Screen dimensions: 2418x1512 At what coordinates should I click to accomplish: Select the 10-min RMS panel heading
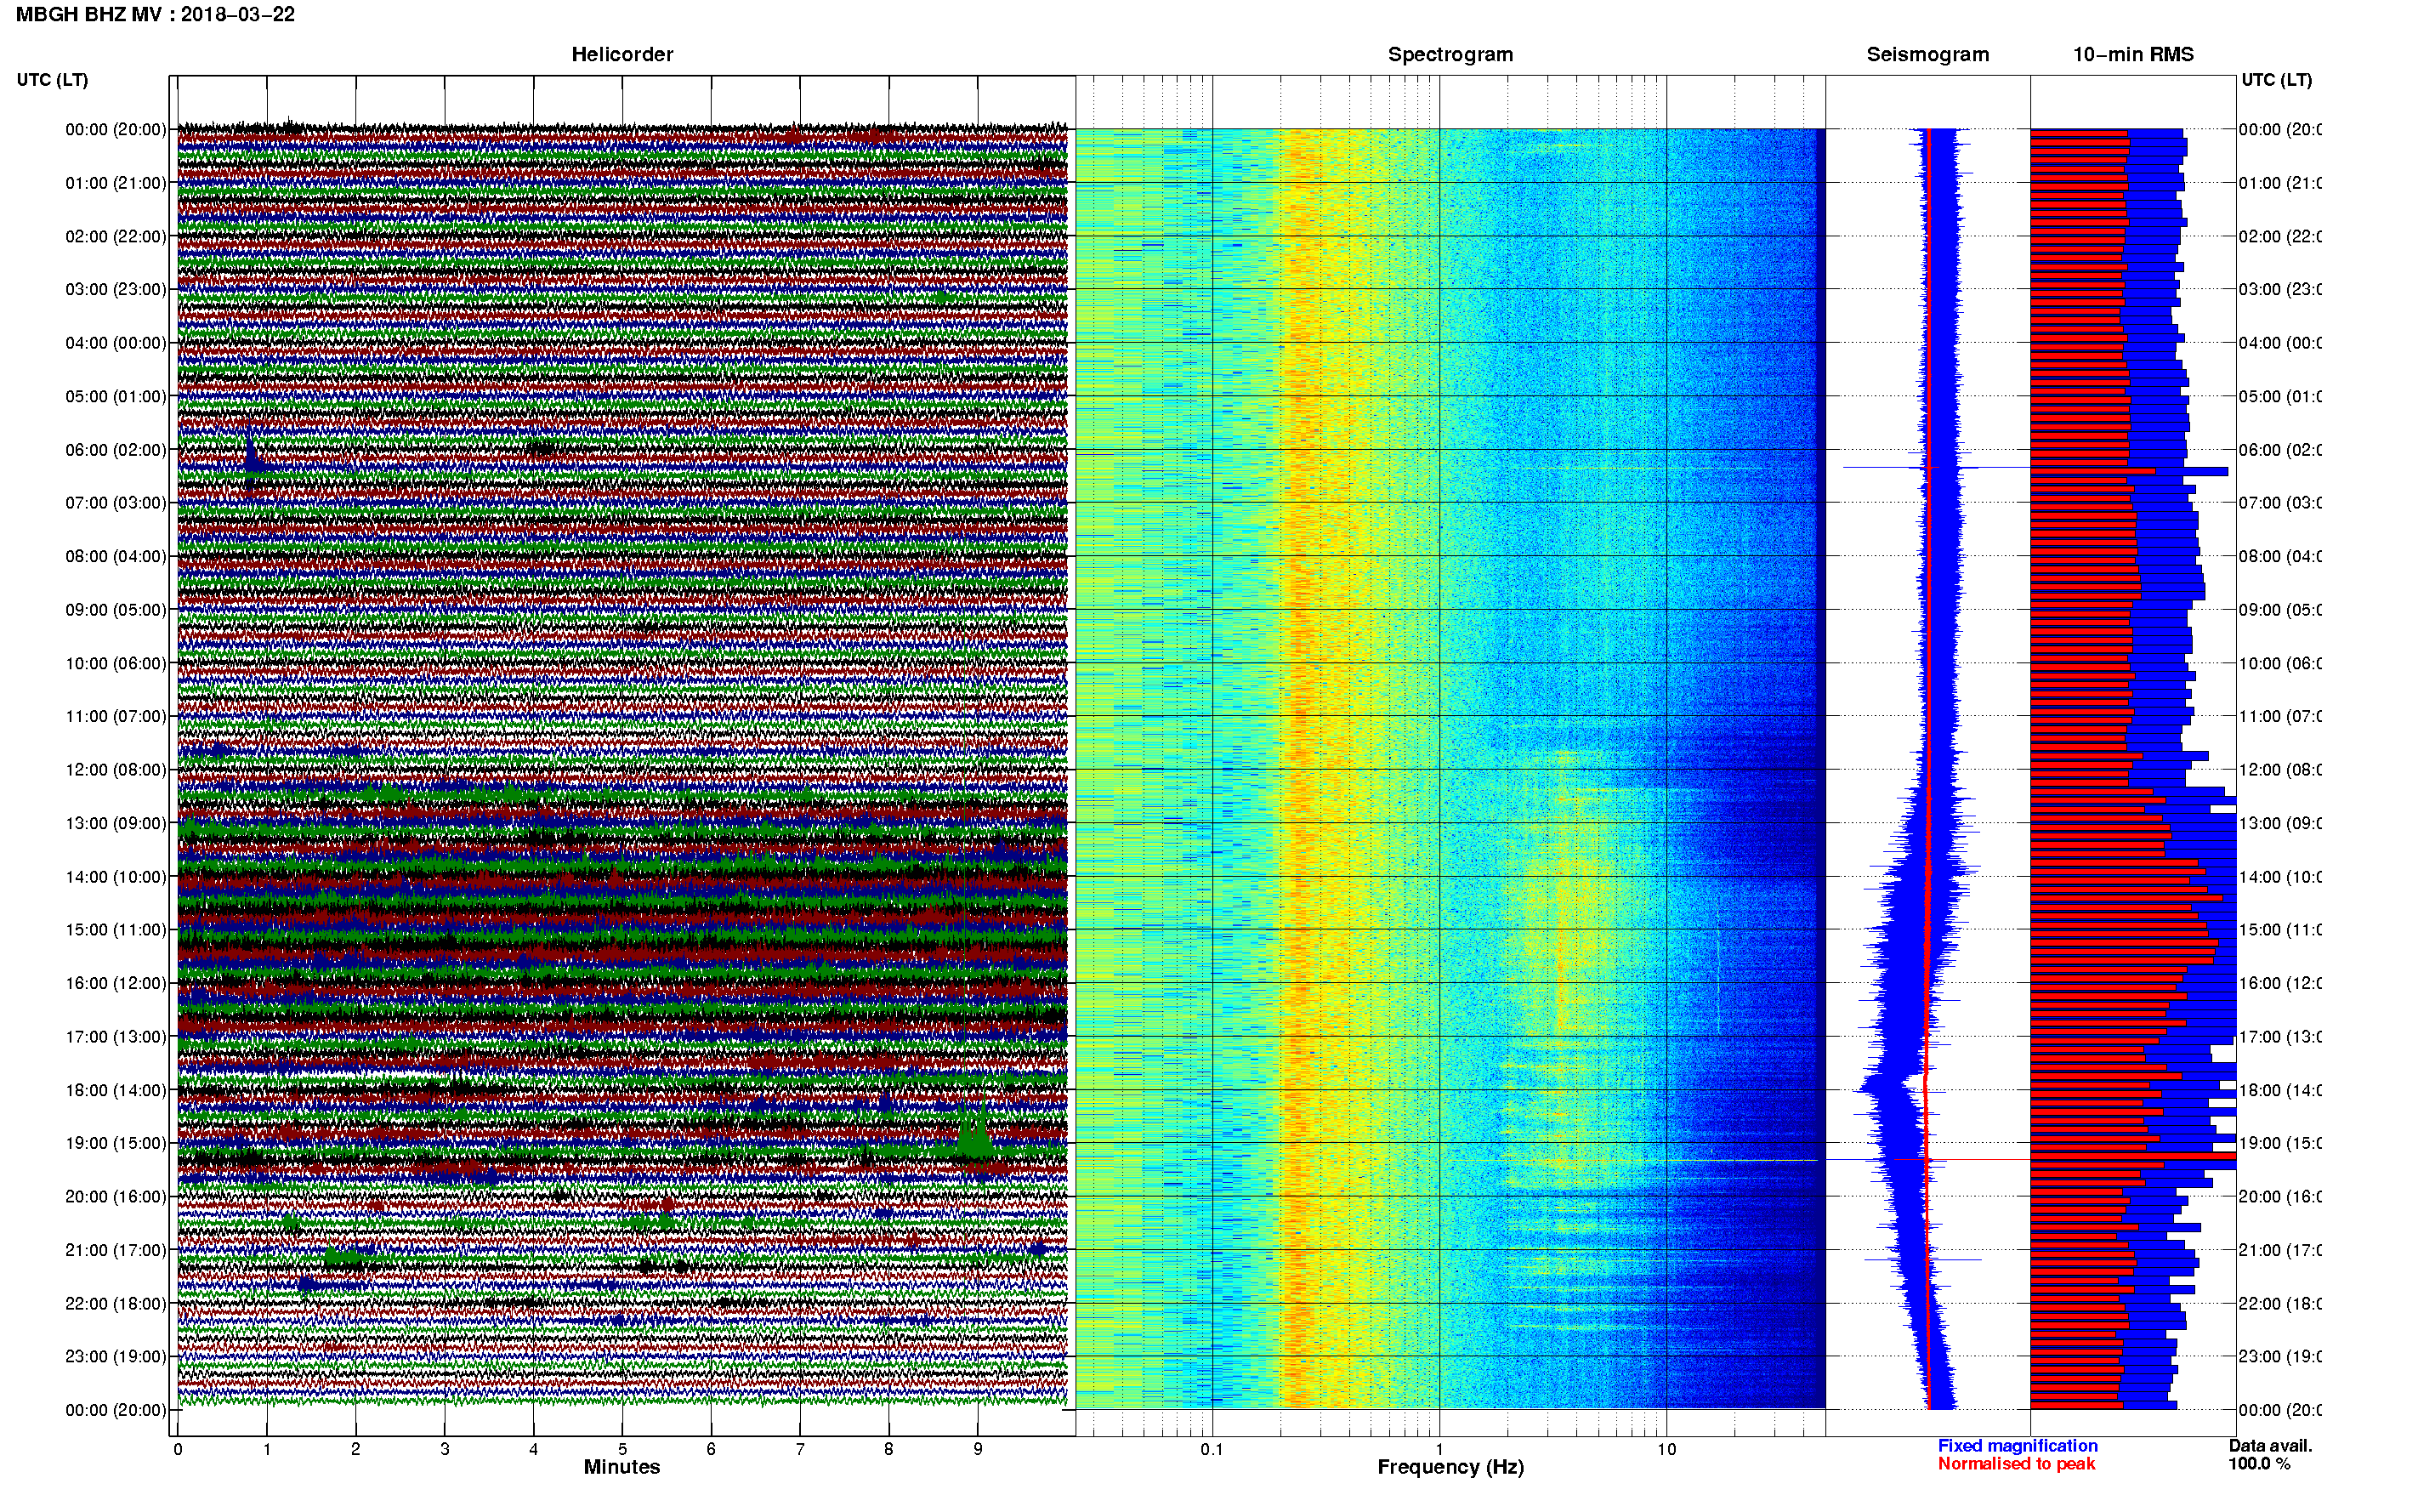pos(2132,54)
